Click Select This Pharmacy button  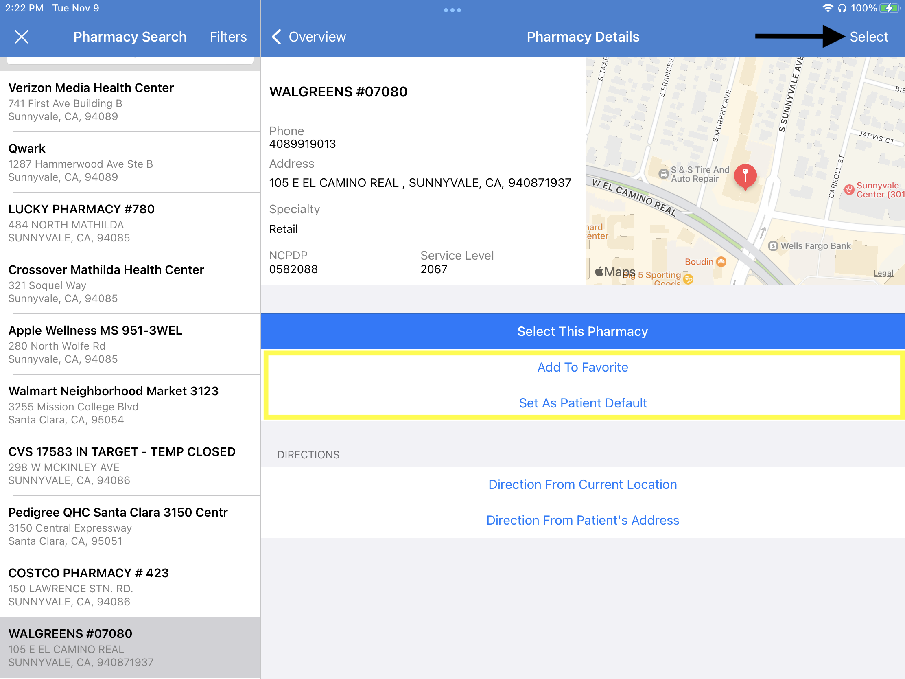pyautogui.click(x=582, y=331)
